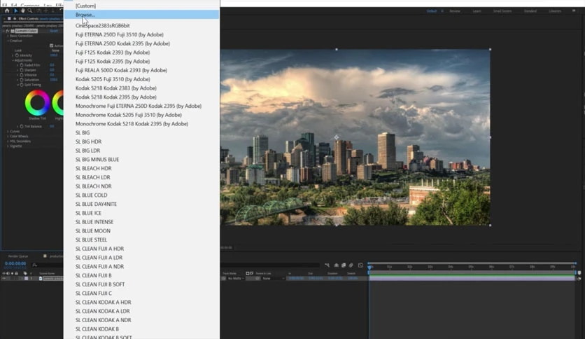
Task: Click the Faded Film stopwatch icon
Action: click(x=22, y=65)
